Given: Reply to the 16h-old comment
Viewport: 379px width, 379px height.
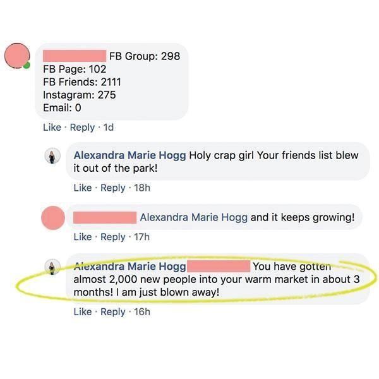Looking at the screenshot, I should pos(113,312).
